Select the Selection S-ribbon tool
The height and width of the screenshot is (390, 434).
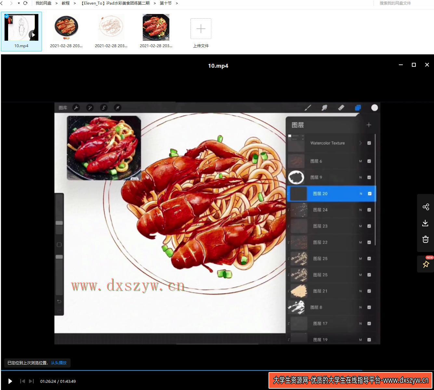[x=104, y=108]
